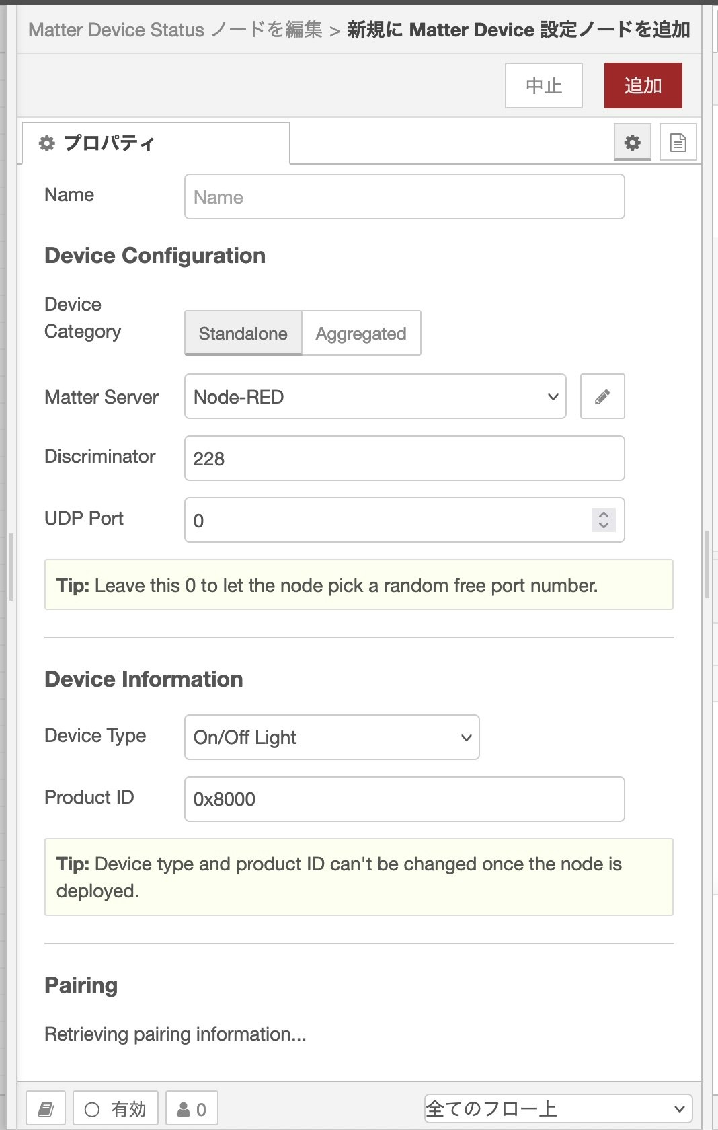Show node description document icon
This screenshot has height=1130, width=718.
(678, 142)
